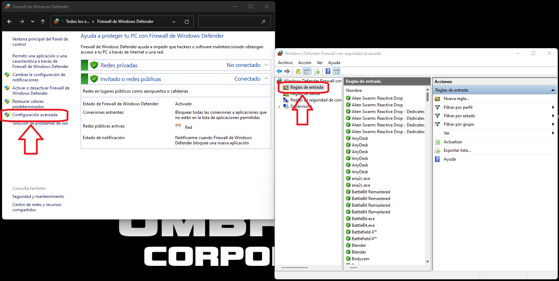Refresh the Control Panel address bar
559x281 pixels.
(187, 21)
